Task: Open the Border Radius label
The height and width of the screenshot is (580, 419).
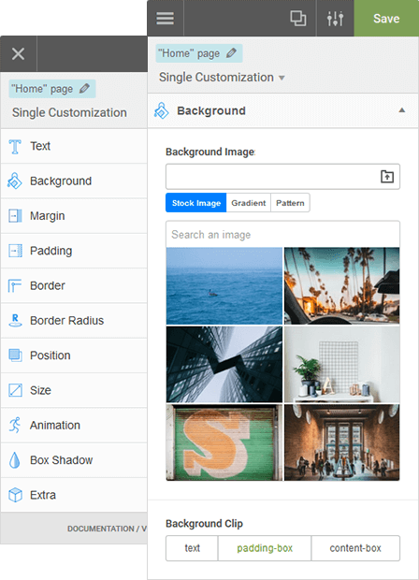Action: tap(67, 320)
